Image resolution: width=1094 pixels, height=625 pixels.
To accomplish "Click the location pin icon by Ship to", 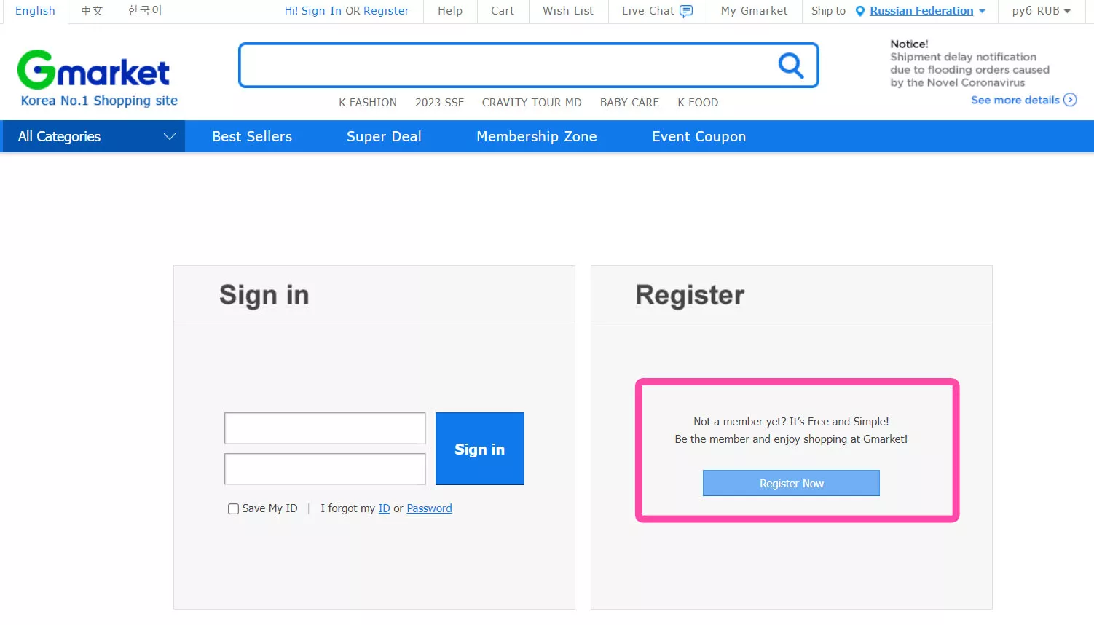I will click(860, 11).
